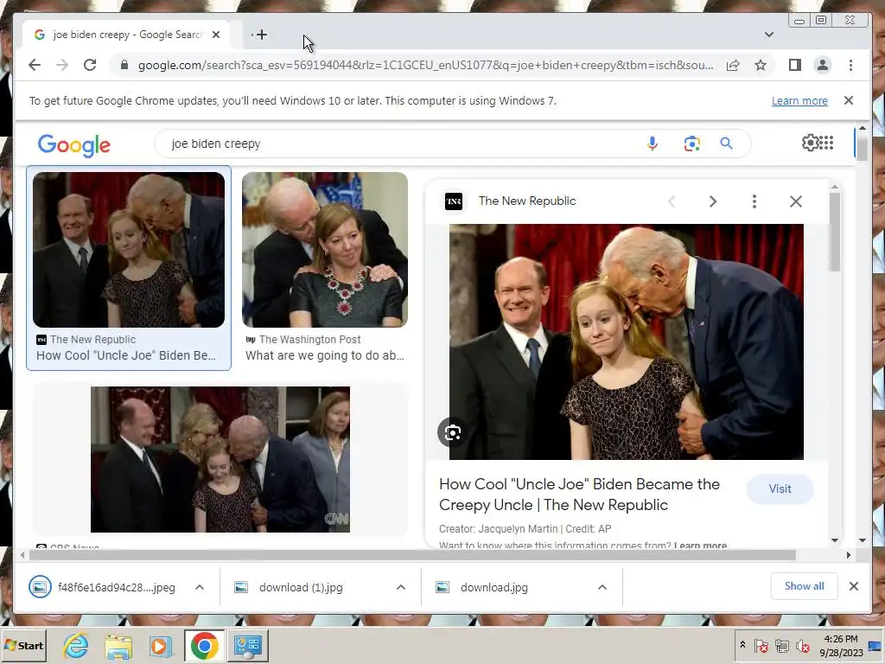
Task: Share this page from address bar
Action: coord(733,65)
